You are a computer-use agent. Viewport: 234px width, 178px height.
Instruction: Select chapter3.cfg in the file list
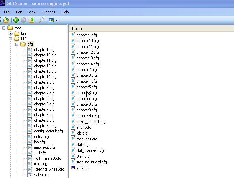point(87,75)
